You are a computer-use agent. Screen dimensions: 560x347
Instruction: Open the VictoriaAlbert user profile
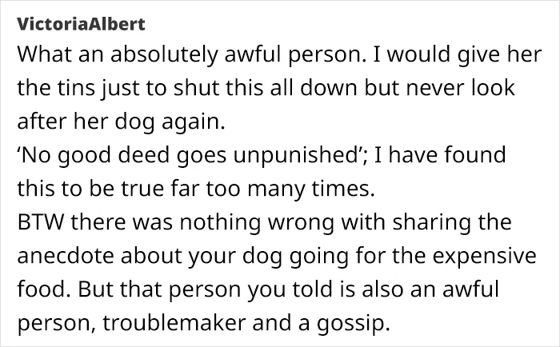coord(81,24)
